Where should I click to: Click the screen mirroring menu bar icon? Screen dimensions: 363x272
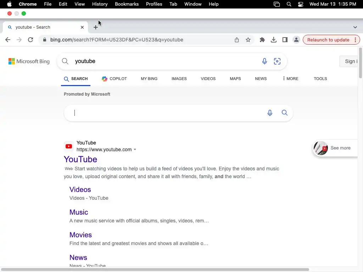[277, 4]
